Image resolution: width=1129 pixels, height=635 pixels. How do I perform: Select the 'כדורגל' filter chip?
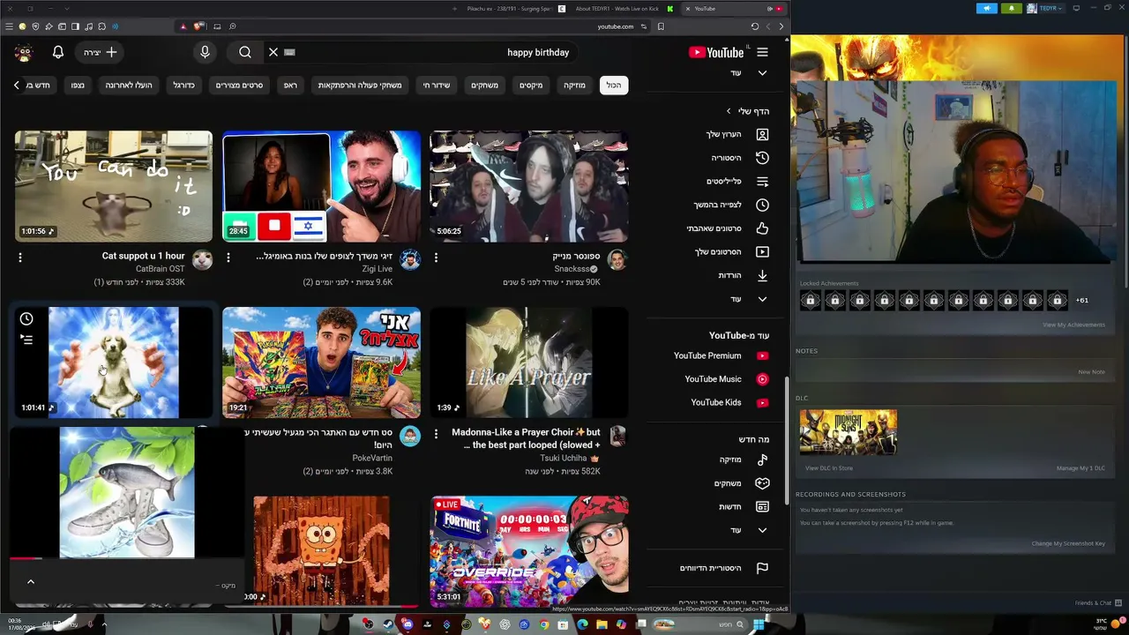coord(183,86)
